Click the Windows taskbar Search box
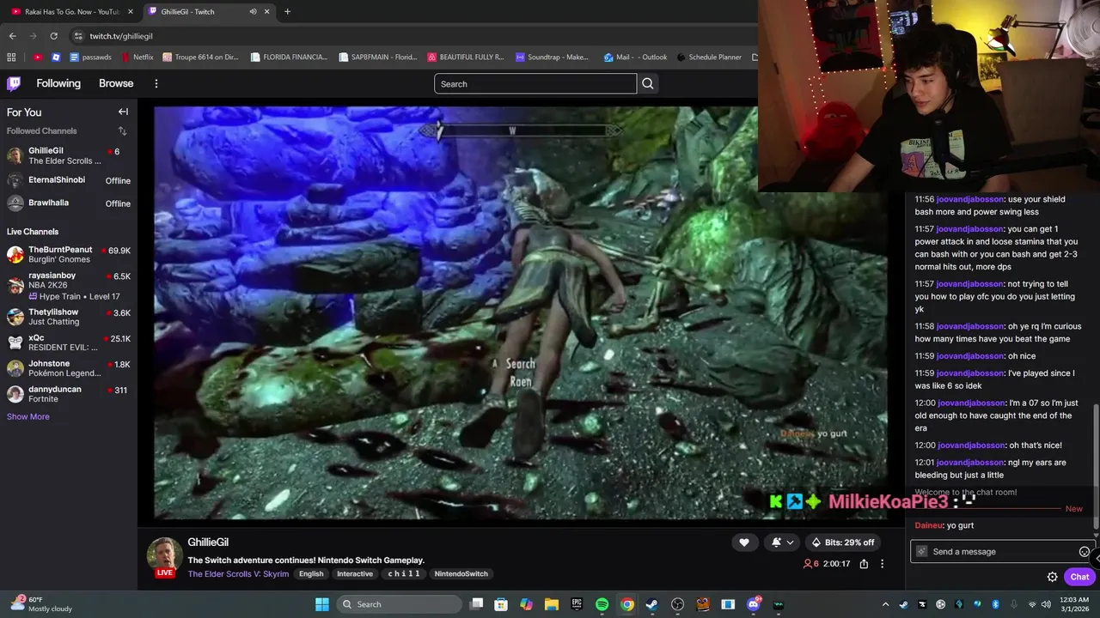Viewport: 1100px width, 618px height. 400,604
